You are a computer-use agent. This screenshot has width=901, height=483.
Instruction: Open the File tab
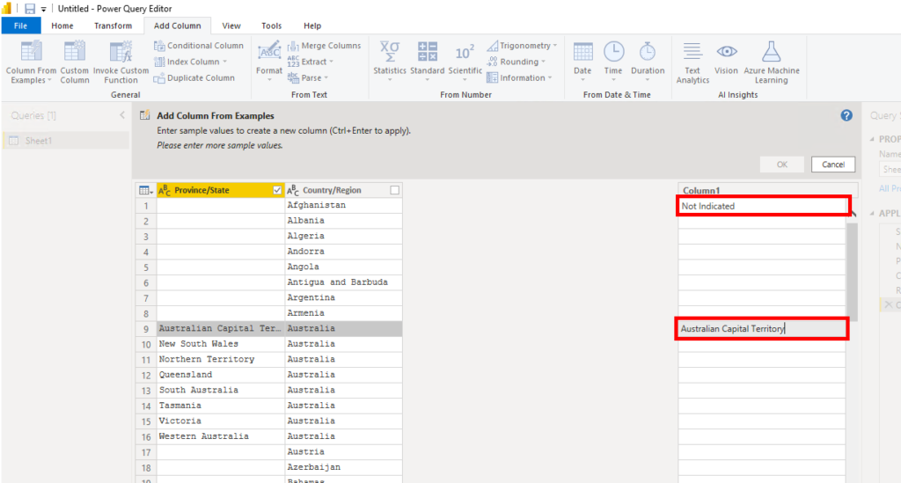(21, 26)
